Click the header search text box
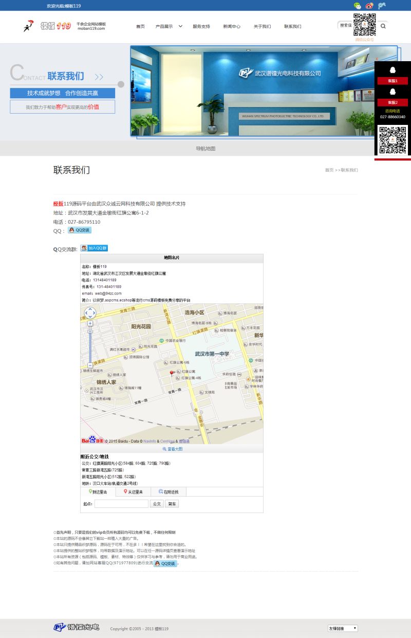The height and width of the screenshot is (638, 411). (x=345, y=25)
